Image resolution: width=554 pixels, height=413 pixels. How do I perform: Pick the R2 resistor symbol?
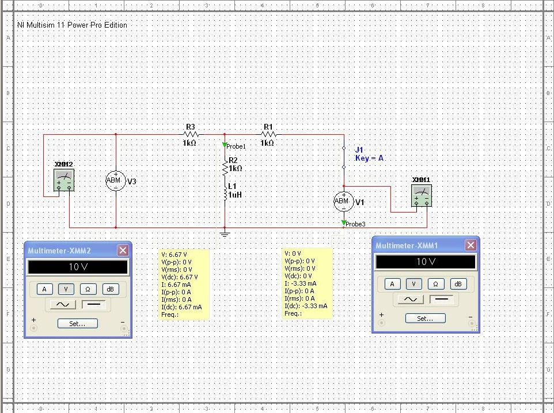[x=225, y=169]
